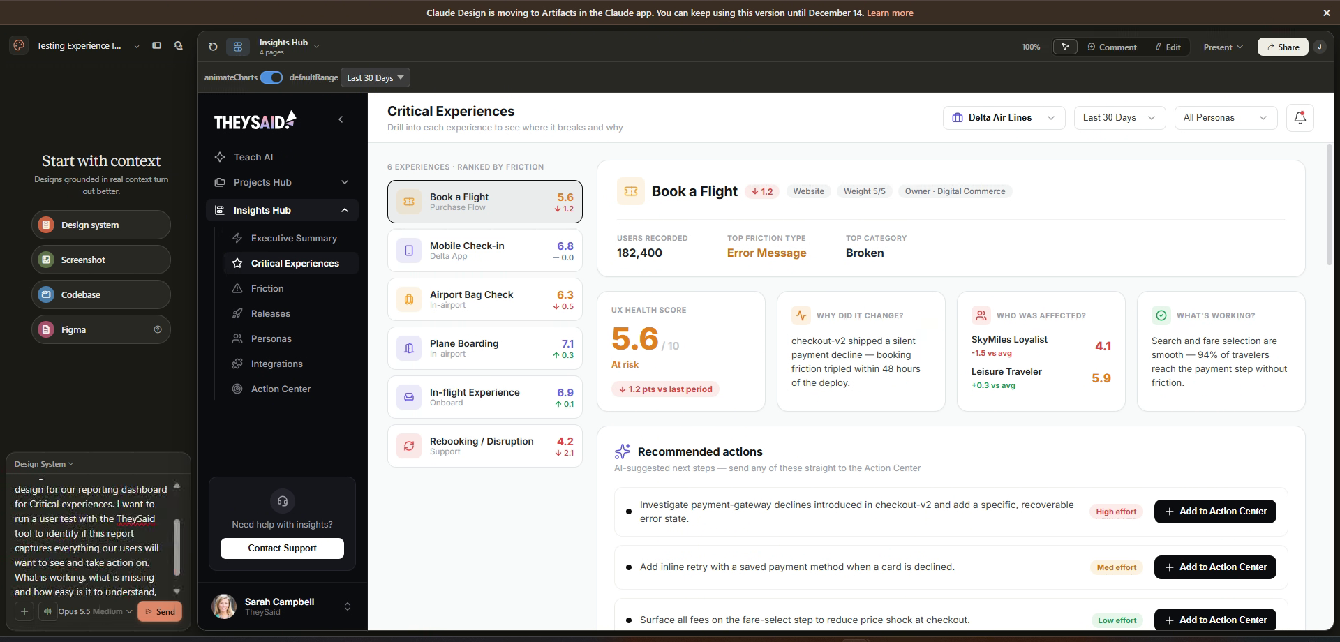Open the chat history icon beside the panel icon
Viewport: 1340px width, 642px height.
(x=179, y=45)
